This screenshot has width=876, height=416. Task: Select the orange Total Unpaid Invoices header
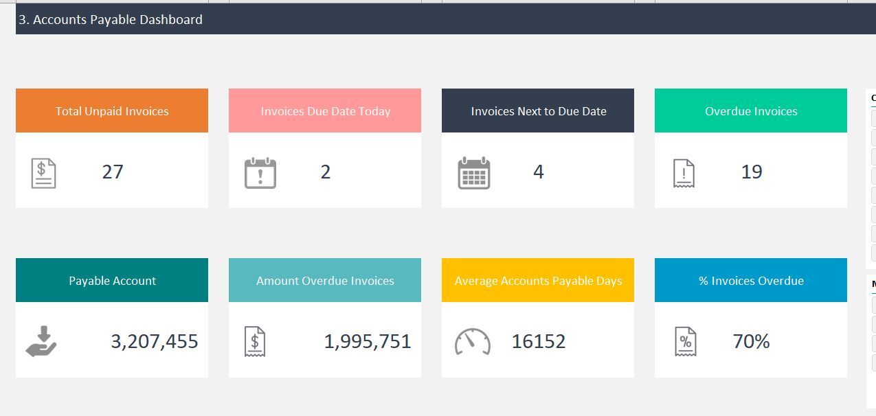[112, 111]
